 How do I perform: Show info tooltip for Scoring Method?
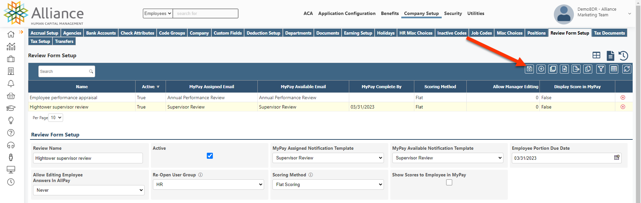pos(310,175)
